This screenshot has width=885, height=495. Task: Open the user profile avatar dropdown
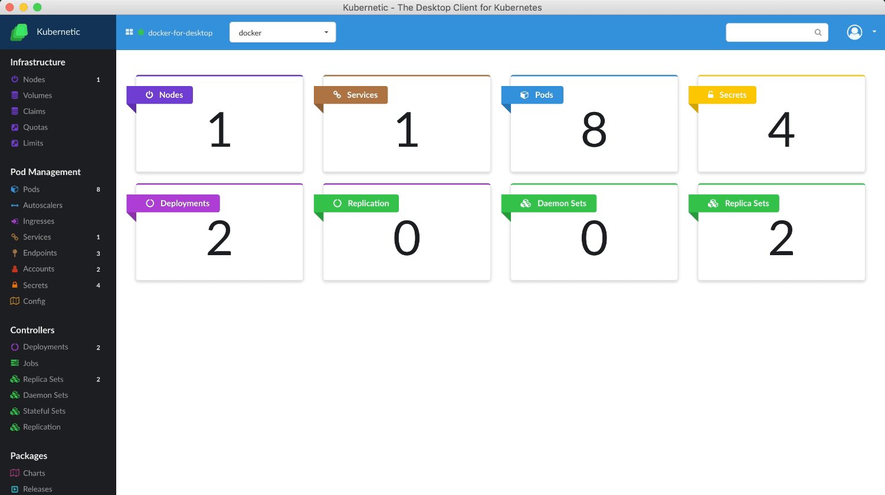pyautogui.click(x=854, y=32)
